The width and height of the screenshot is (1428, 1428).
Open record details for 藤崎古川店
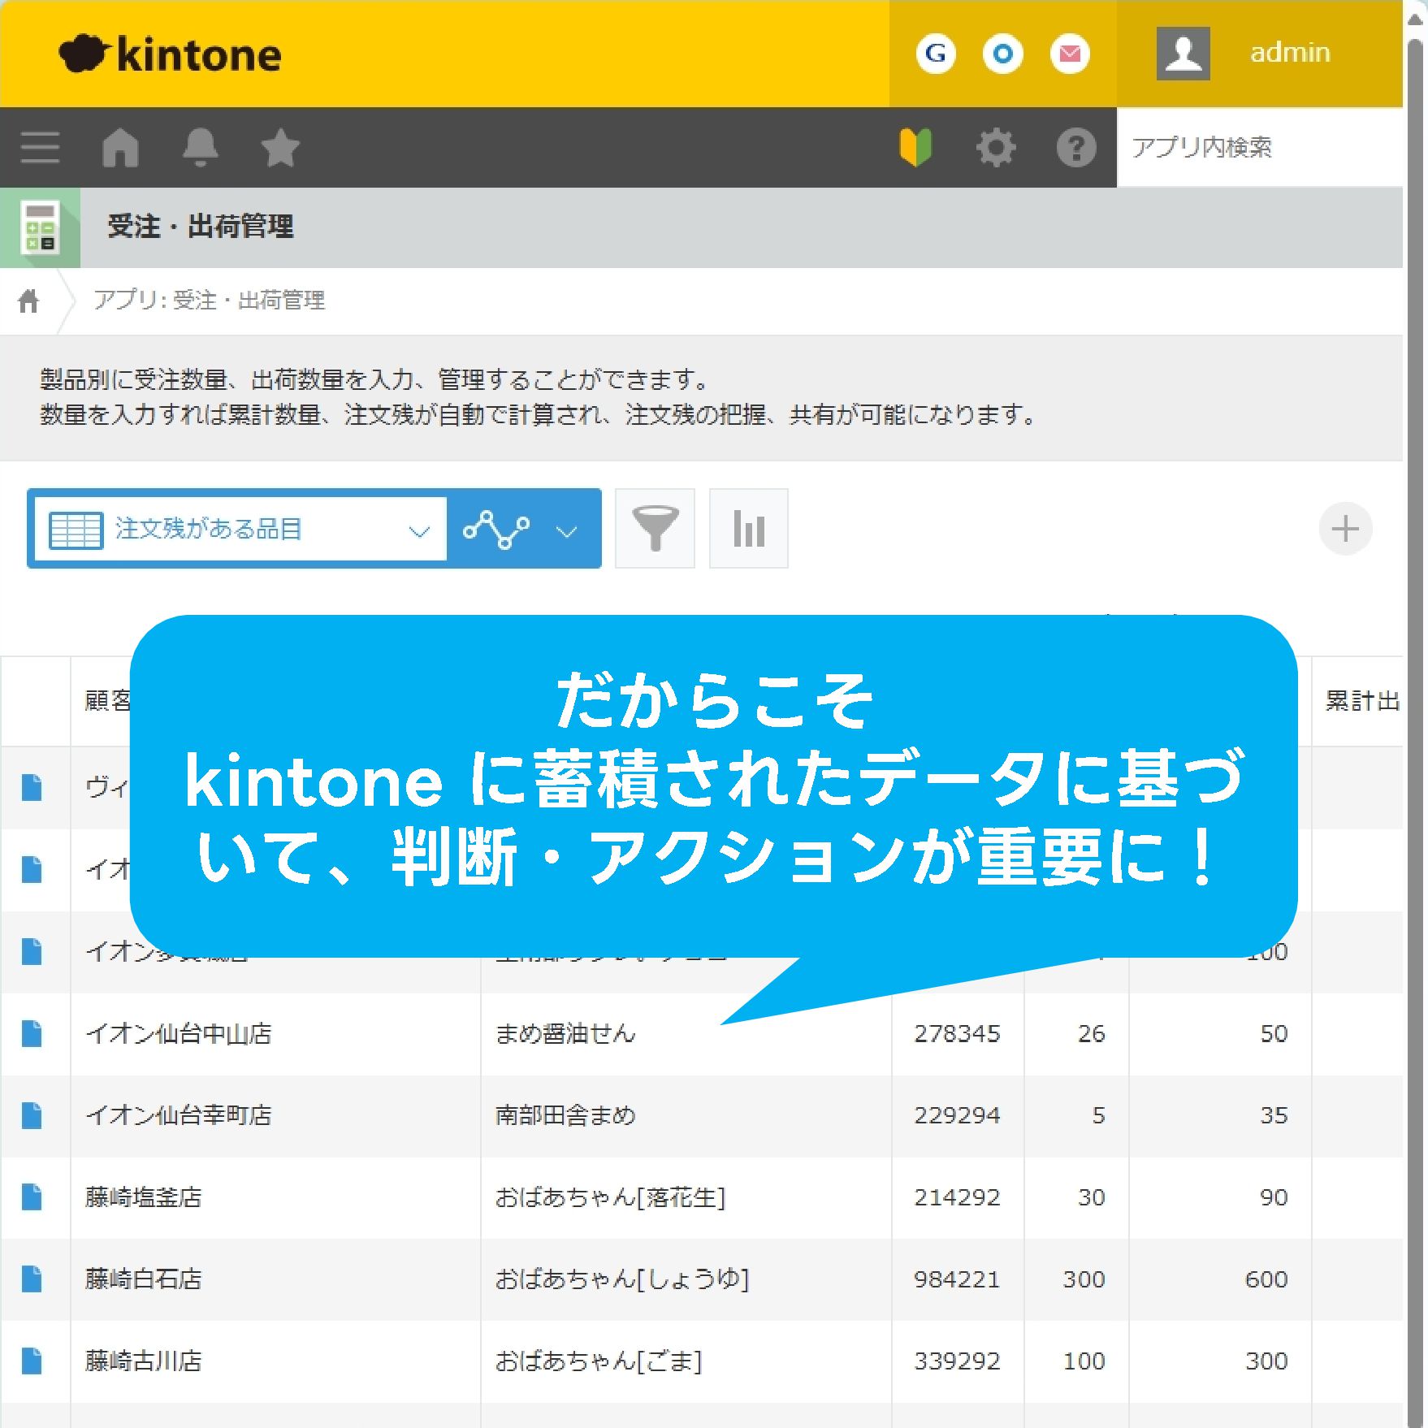tap(32, 1361)
